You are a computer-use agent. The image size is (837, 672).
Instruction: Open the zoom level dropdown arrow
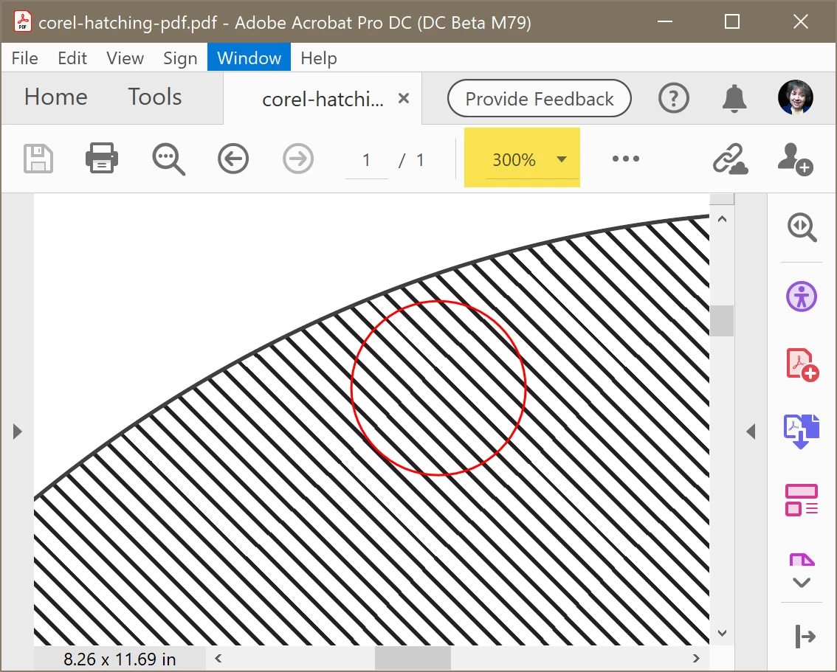coord(561,159)
